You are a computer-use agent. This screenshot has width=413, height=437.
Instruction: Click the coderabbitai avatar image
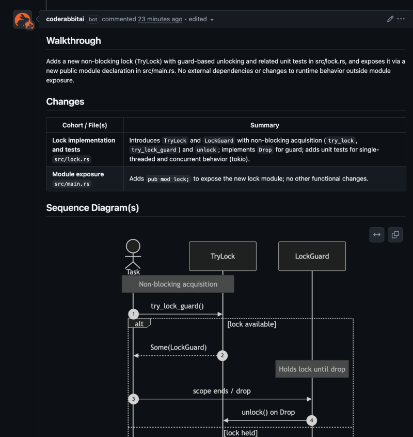click(x=22, y=20)
